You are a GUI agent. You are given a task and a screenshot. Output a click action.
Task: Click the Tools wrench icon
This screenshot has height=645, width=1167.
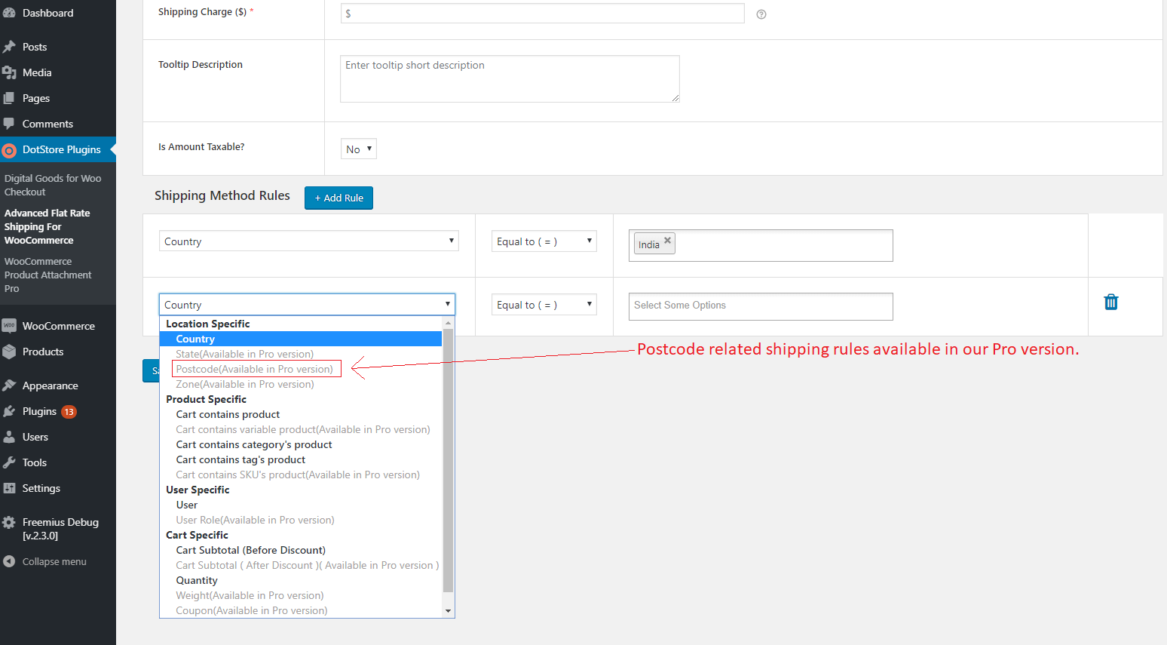(x=9, y=462)
